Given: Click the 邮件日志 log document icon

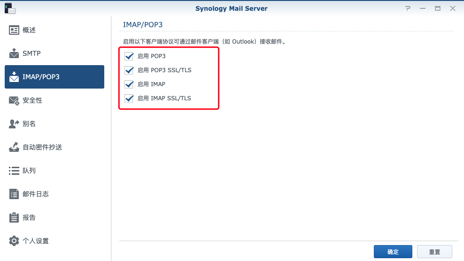Looking at the screenshot, I should (x=14, y=194).
